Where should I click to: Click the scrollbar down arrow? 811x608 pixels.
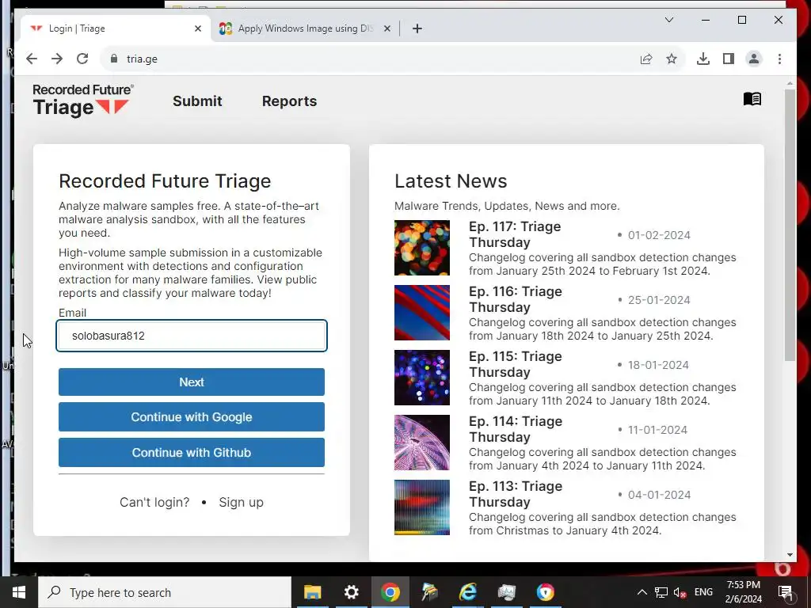point(790,555)
